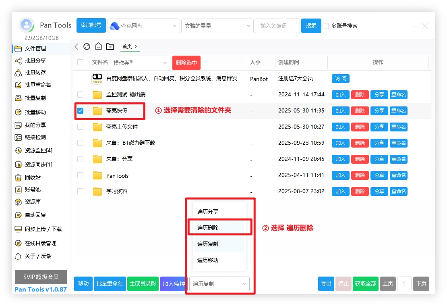Click the keyword search input field
Screen dimensions: 447x306
click(x=277, y=26)
